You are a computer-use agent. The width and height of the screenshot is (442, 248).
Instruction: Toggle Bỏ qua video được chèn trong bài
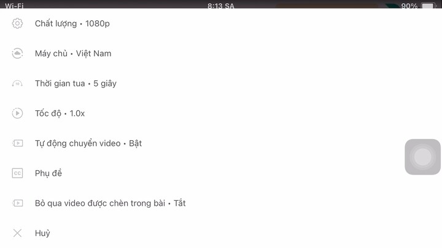pos(221,203)
